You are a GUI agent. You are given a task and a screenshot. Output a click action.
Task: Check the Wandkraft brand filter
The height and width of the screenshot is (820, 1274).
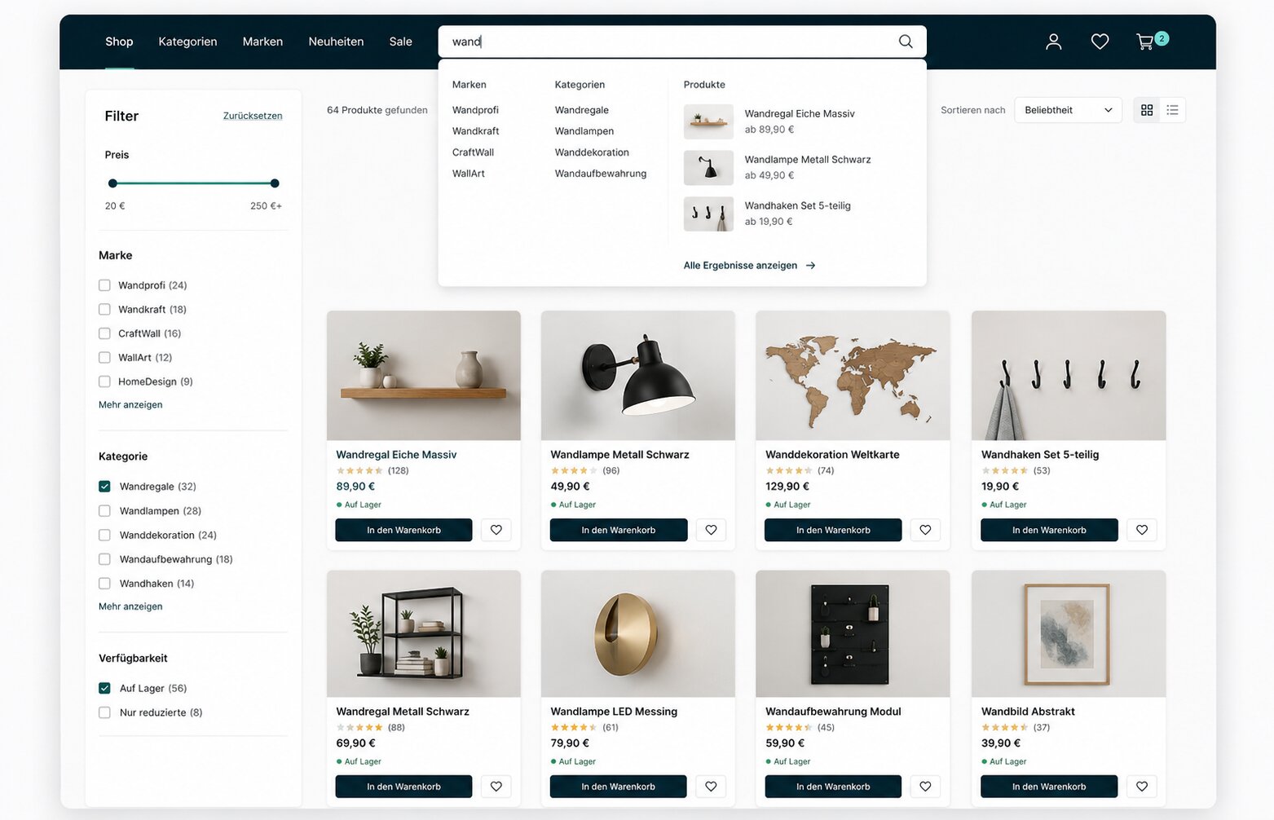tap(104, 310)
